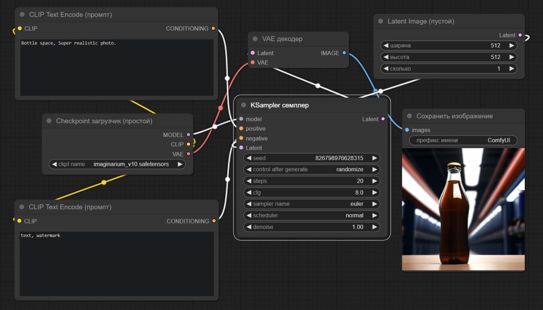Select previous sampler name with left arrow
543x310 pixels.
[x=249, y=204]
